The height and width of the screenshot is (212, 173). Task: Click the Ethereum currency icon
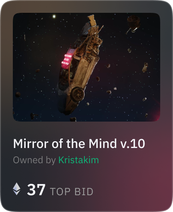click(x=16, y=189)
